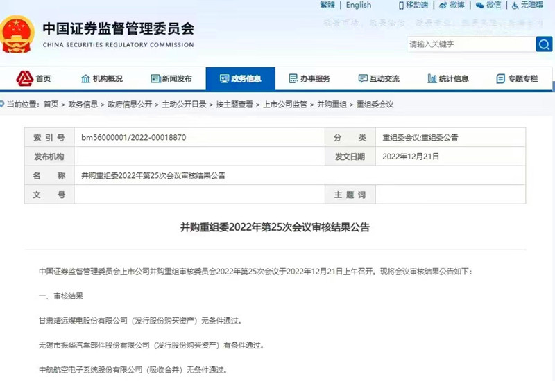Open the 微博 Weibo link
Viewport: 555px width, 381px height.
[x=452, y=5]
